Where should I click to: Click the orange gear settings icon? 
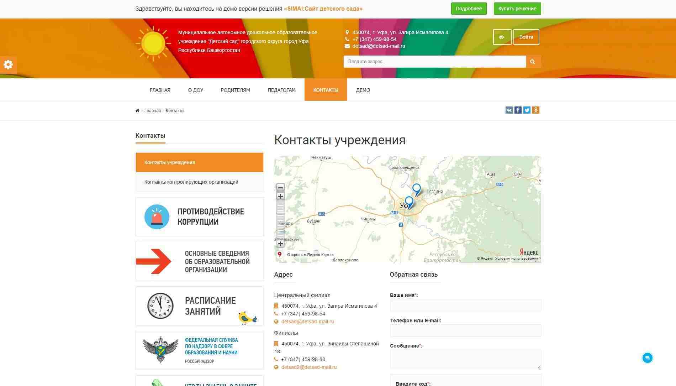8,64
